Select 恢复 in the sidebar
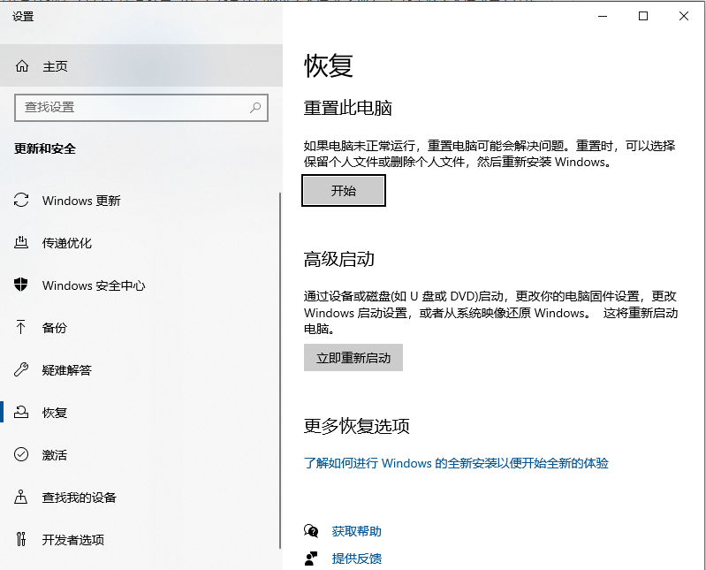 click(55, 413)
